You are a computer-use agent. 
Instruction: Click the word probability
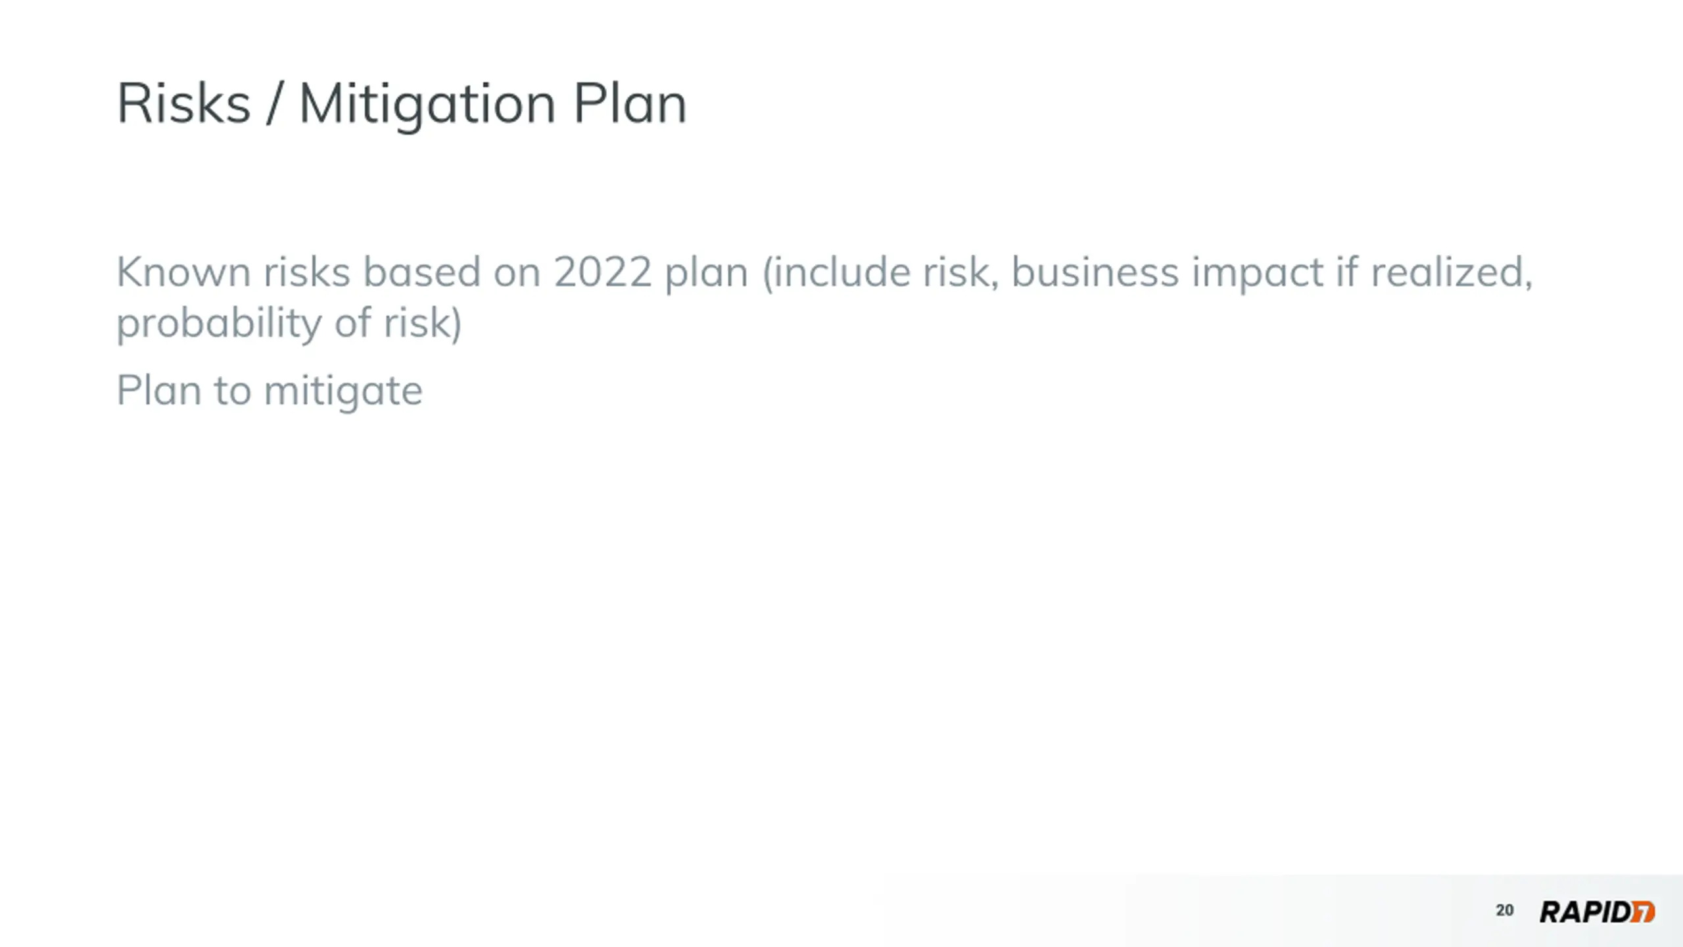[x=219, y=324]
